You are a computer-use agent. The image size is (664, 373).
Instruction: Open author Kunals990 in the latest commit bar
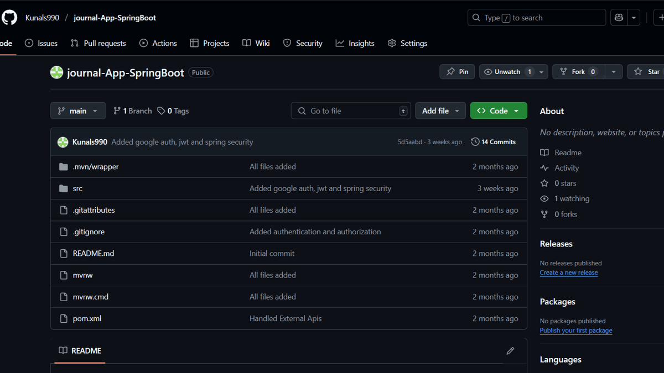(x=90, y=142)
